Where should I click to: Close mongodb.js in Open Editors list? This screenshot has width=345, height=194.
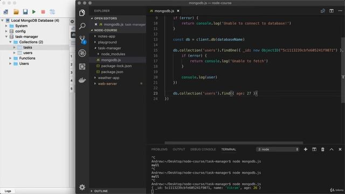tap(96, 24)
